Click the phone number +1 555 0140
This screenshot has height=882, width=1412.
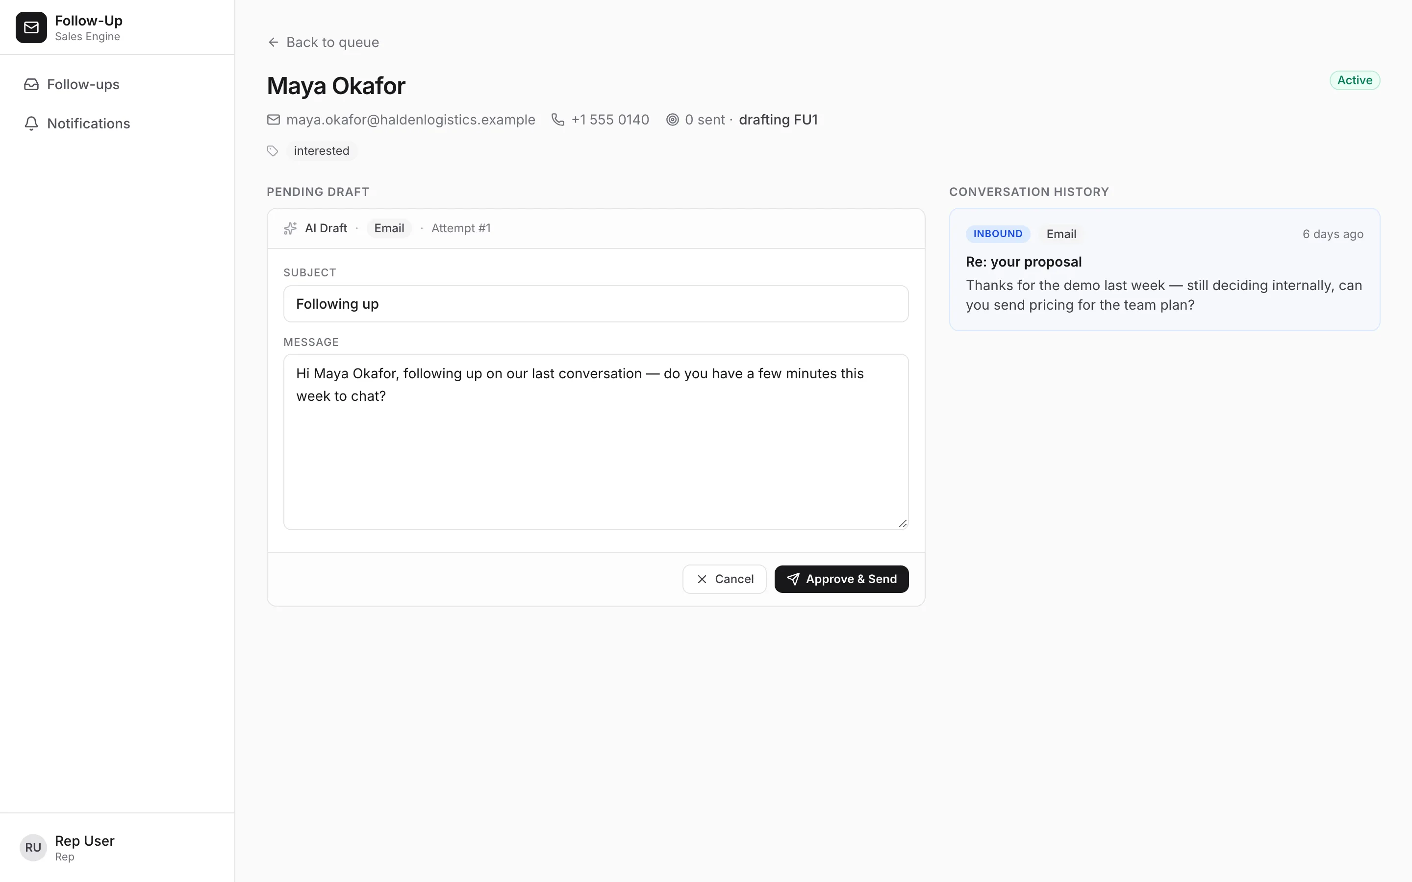pos(610,120)
